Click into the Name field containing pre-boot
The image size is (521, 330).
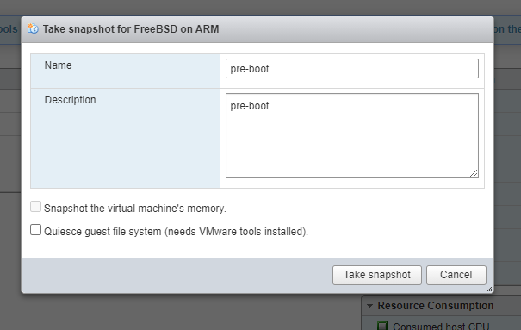[x=352, y=68]
